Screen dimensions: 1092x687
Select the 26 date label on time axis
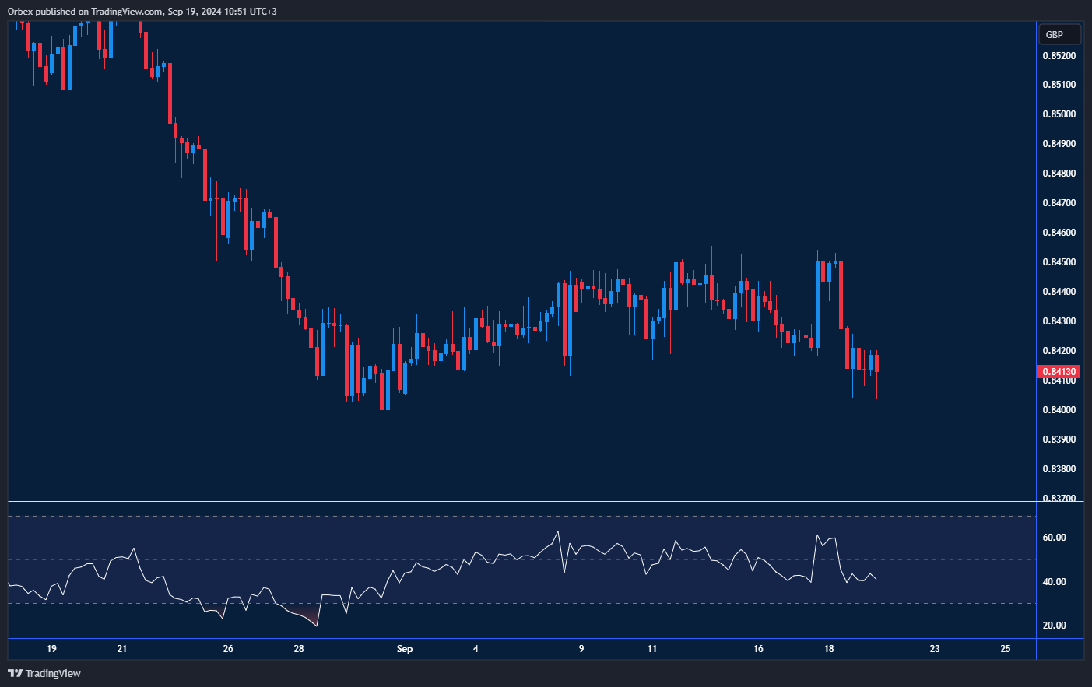pos(228,649)
